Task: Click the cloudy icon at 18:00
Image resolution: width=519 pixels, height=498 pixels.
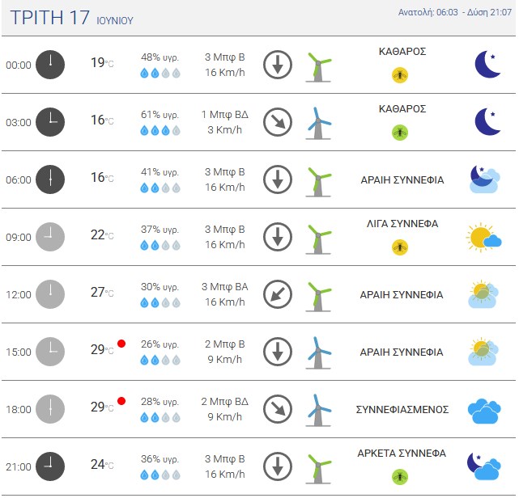Action: click(484, 411)
